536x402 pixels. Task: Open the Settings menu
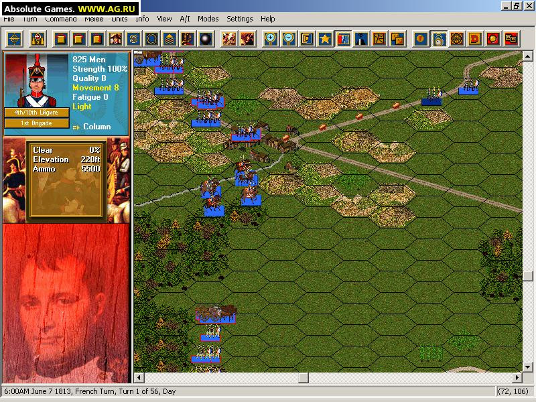240,19
